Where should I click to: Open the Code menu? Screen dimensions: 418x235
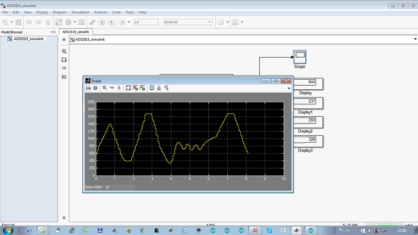116,12
